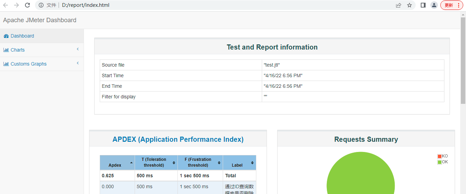Click the Test and Report information heading
Screen dimensions: 466x194
coord(272,47)
